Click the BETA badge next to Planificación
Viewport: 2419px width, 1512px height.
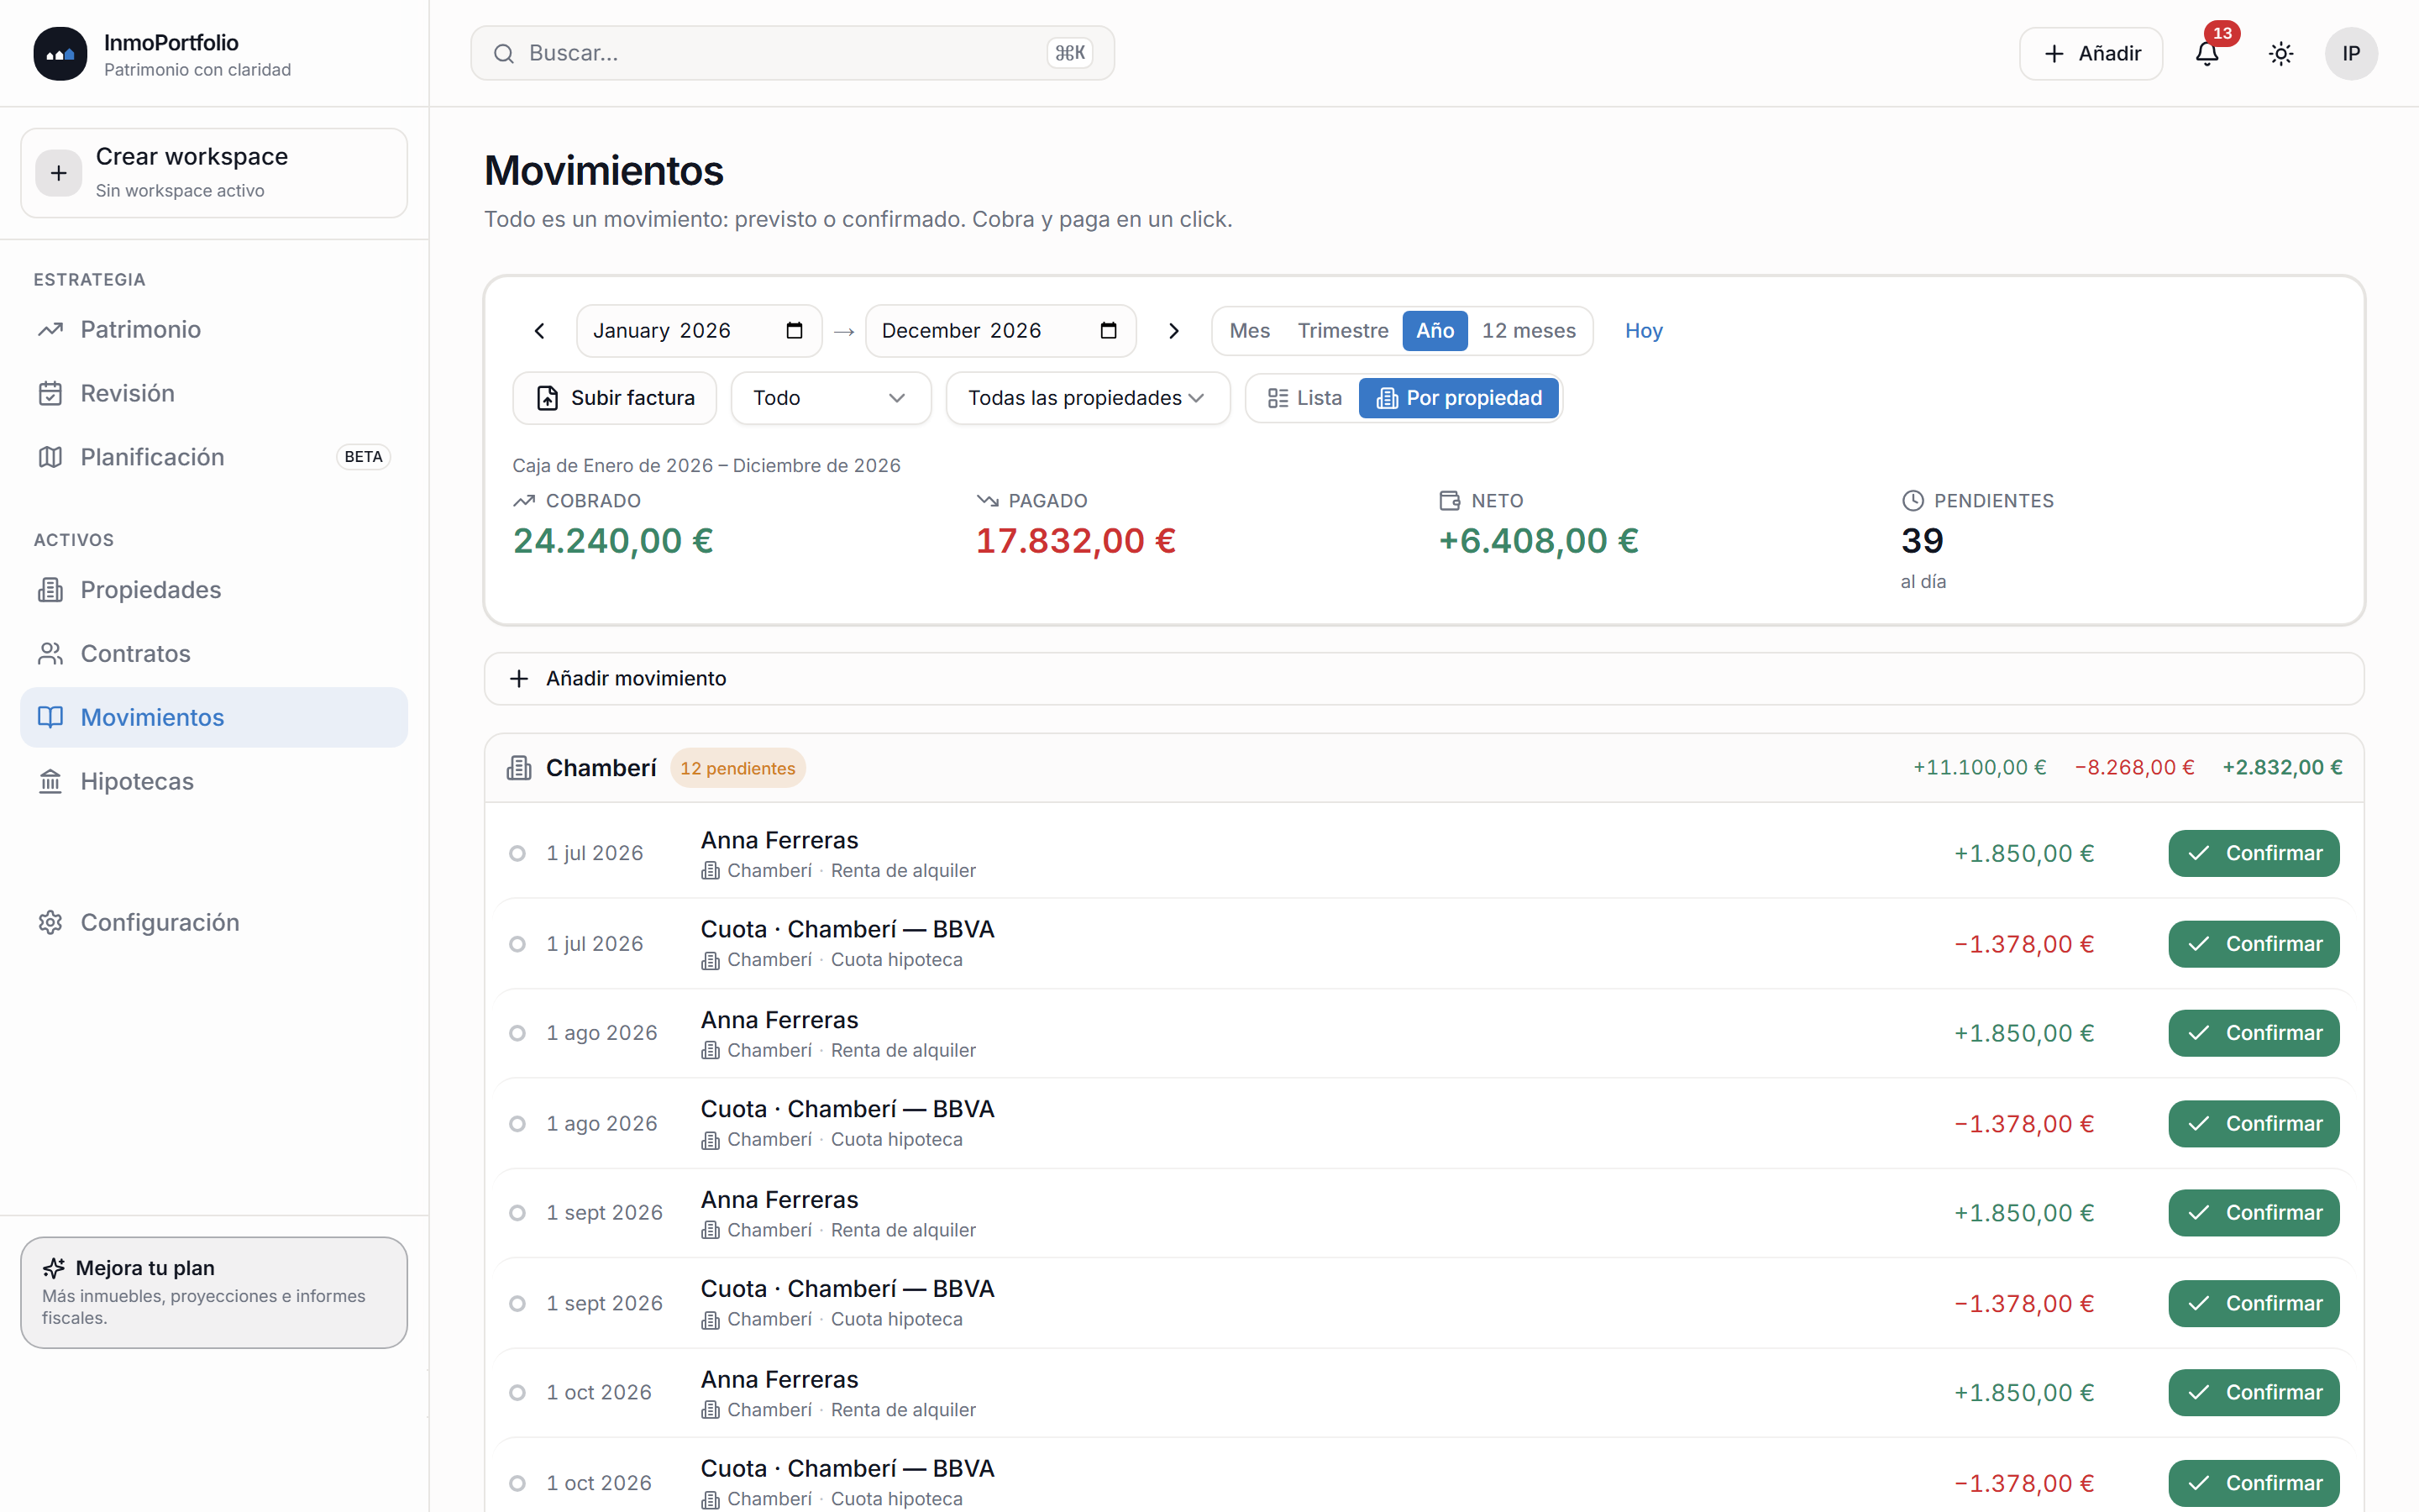[x=363, y=457]
